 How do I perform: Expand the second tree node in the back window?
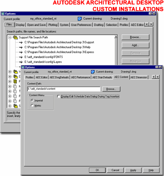pos(10,72)
